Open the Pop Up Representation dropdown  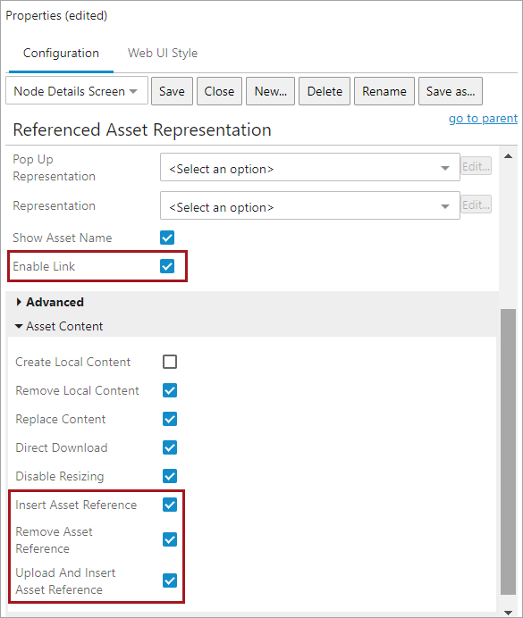310,168
